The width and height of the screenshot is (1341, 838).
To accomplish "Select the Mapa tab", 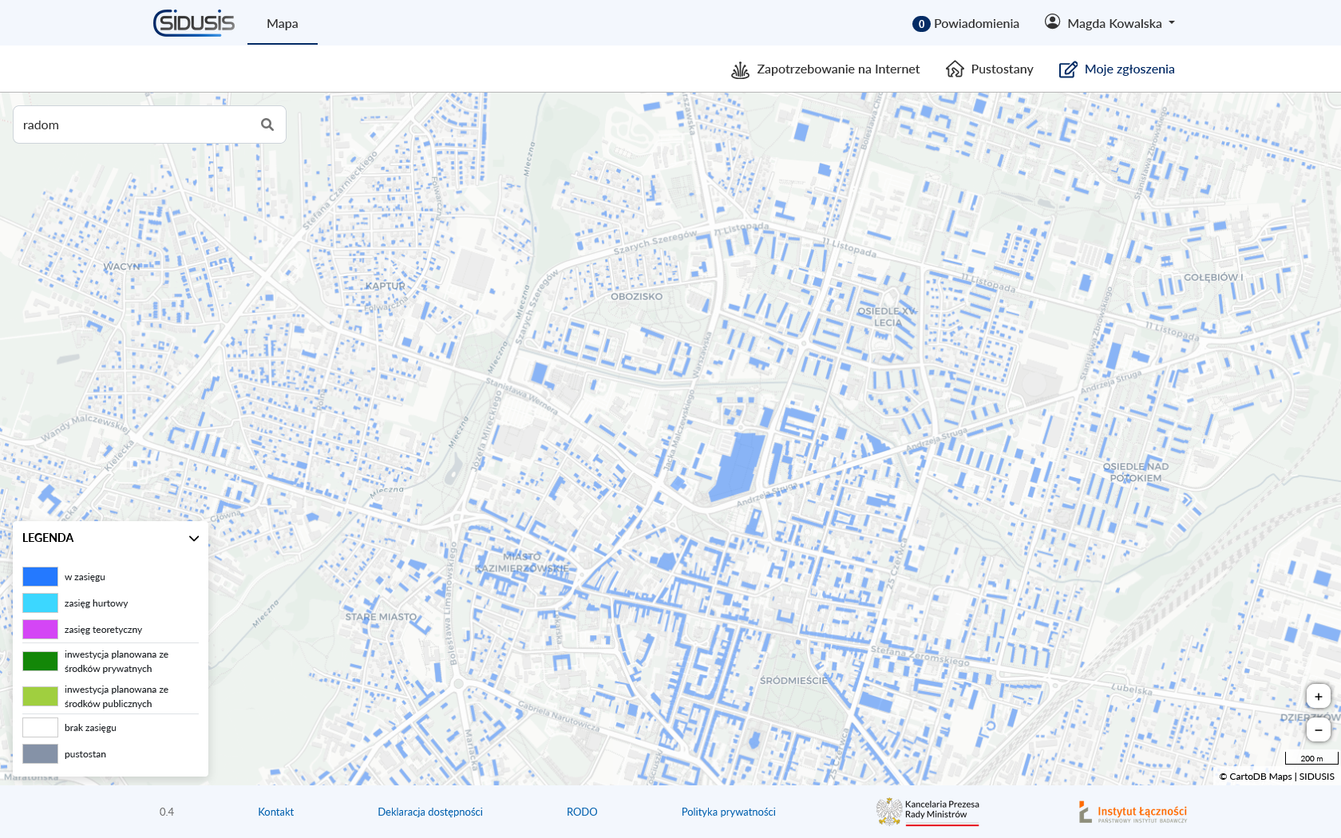I will coord(283,23).
